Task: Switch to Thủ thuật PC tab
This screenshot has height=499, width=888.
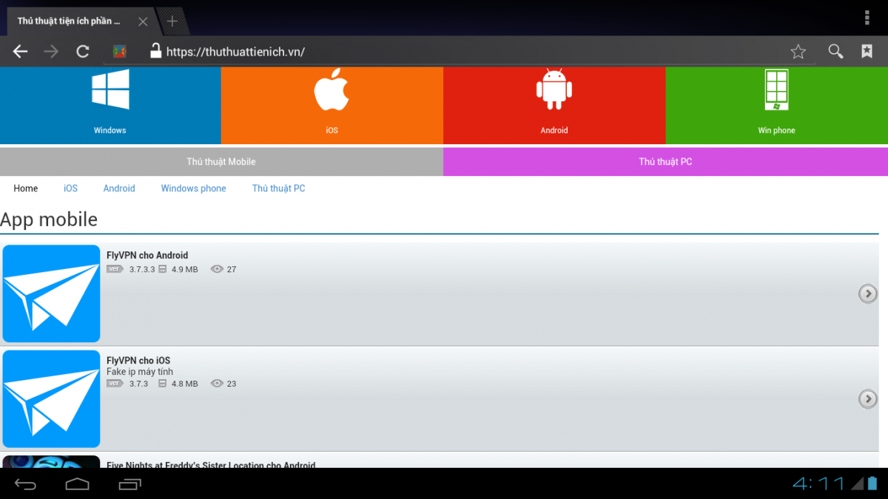Action: click(x=665, y=162)
